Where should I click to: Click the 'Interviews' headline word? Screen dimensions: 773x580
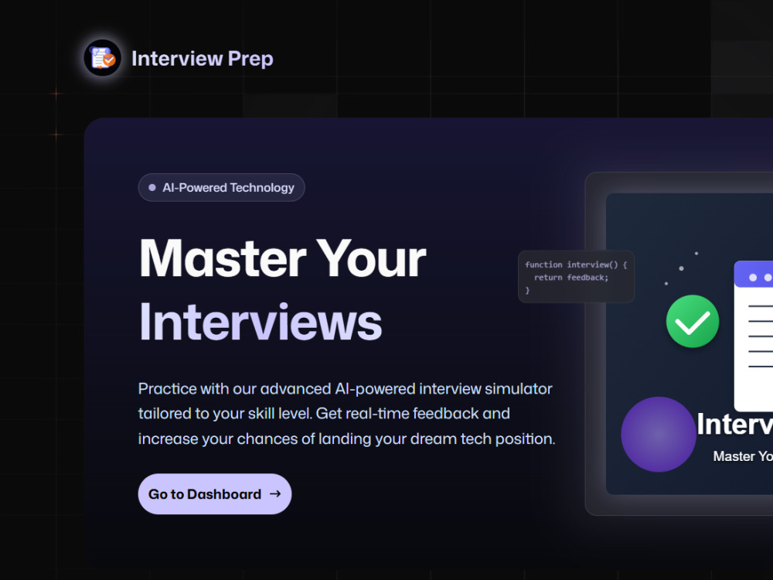pos(261,322)
